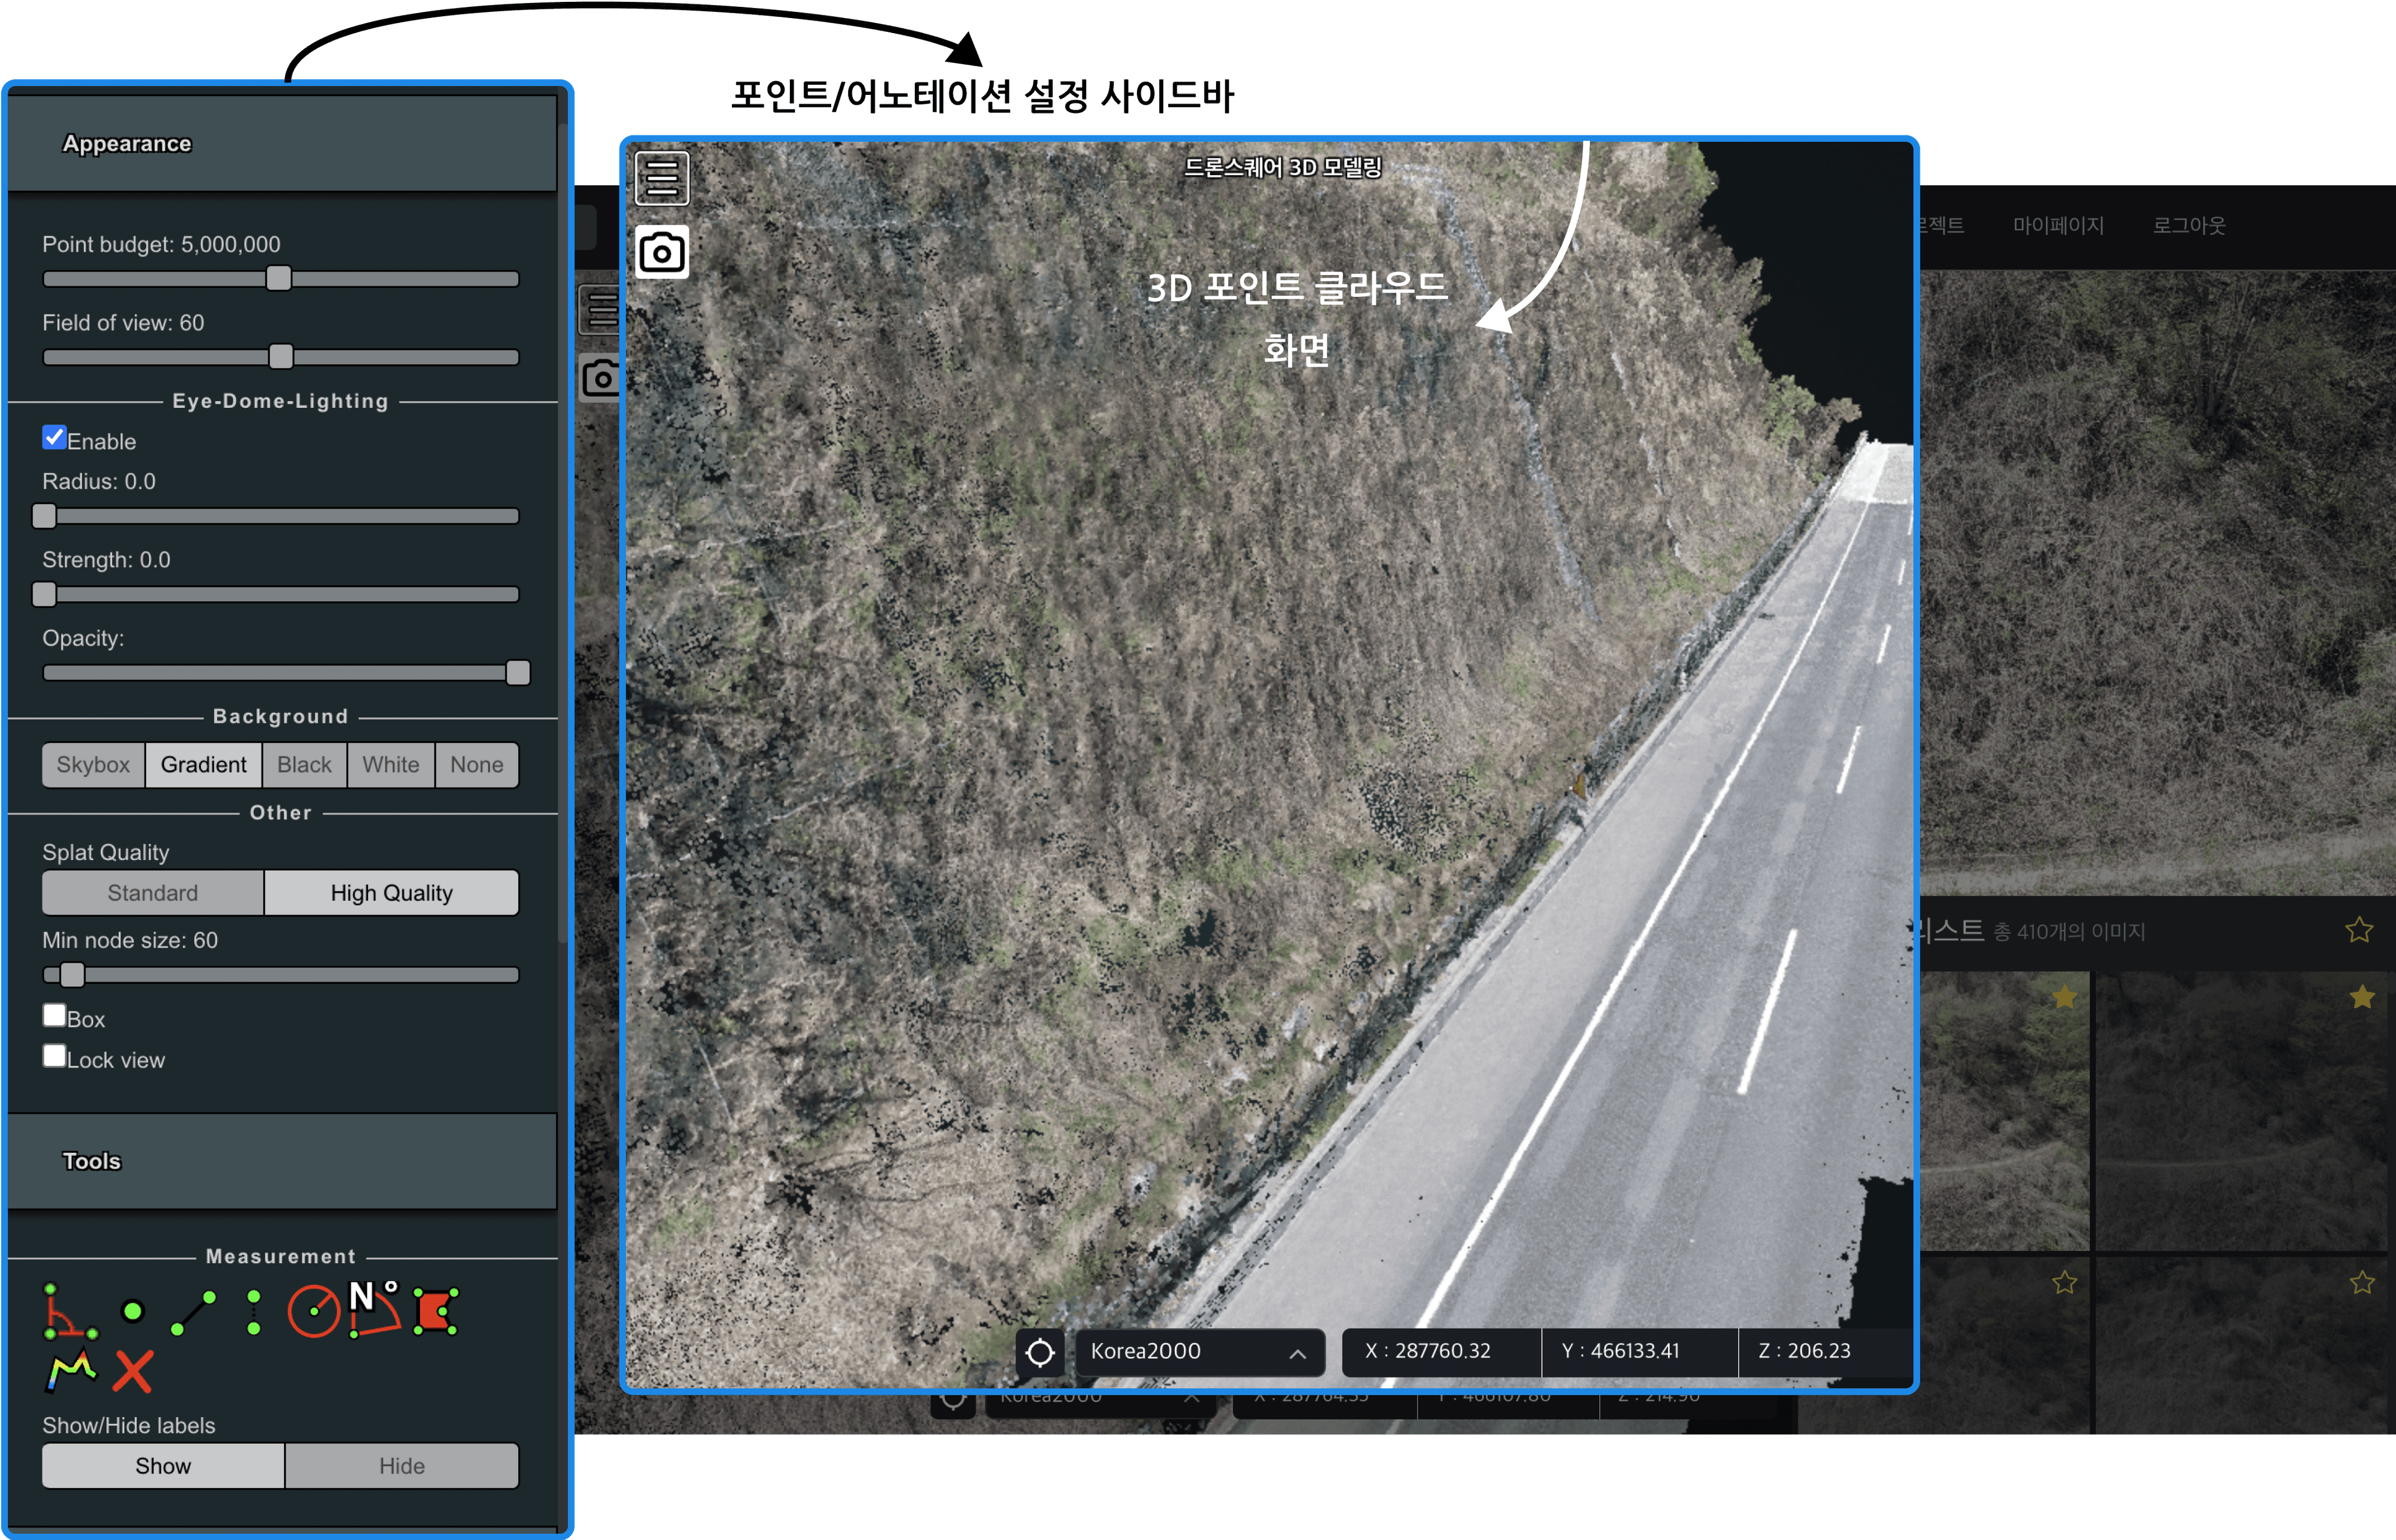This screenshot has height=1540, width=2396.
Task: Click the hamburger icon in the background window
Action: tap(600, 309)
